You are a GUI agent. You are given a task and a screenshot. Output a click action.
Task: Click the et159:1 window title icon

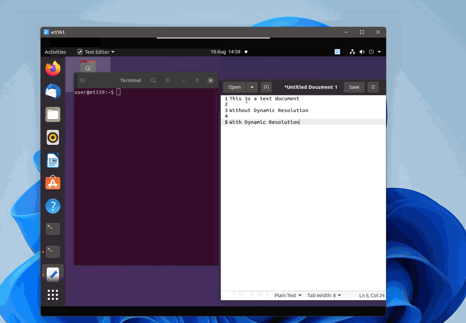tap(46, 32)
